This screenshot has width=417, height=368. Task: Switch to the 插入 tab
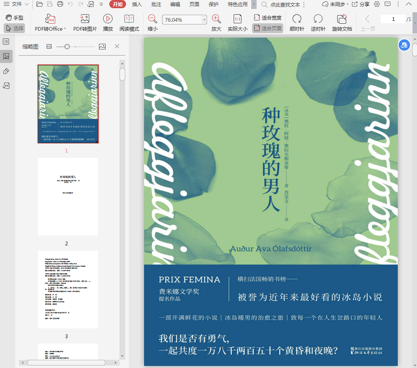(x=137, y=4)
